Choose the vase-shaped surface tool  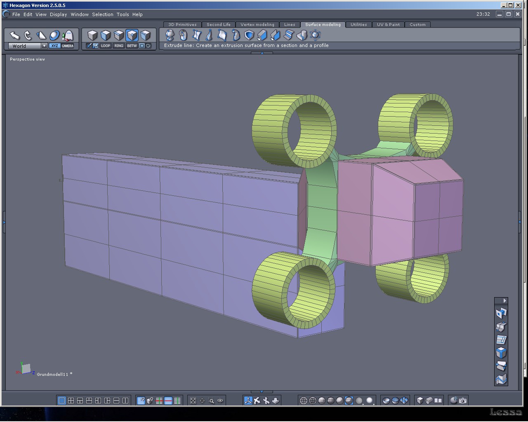[x=209, y=35]
